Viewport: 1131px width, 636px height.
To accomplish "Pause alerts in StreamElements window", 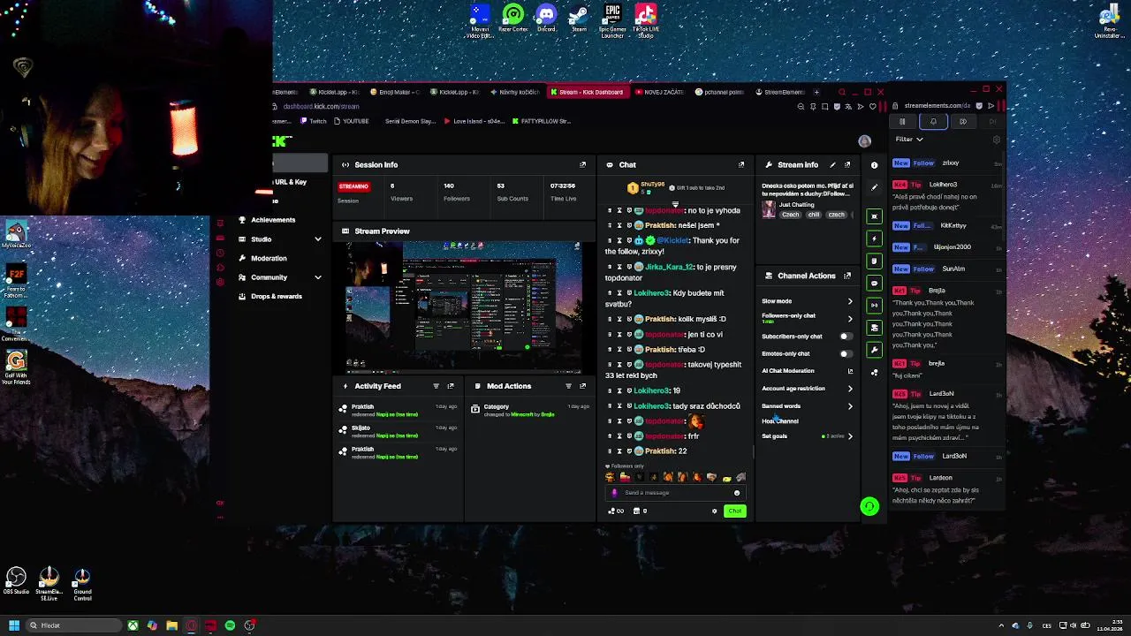I will (x=902, y=122).
